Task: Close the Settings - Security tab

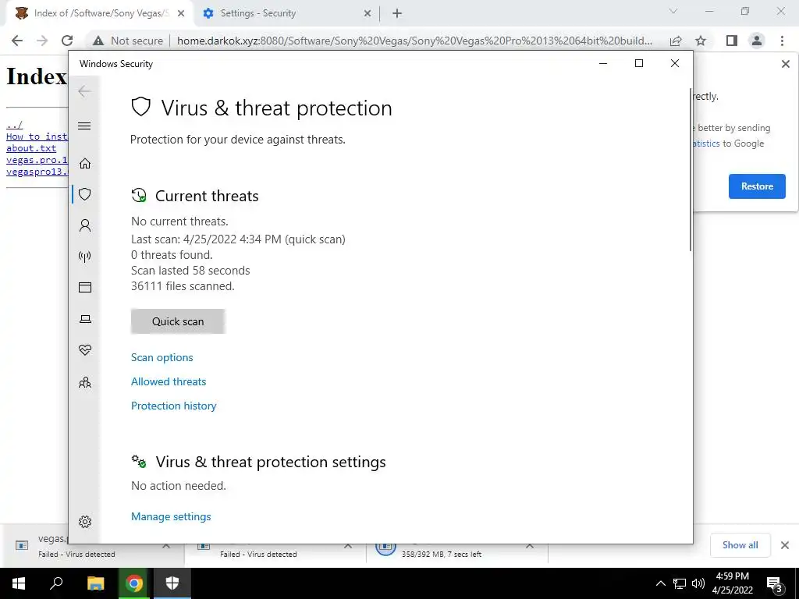Action: coord(368,14)
